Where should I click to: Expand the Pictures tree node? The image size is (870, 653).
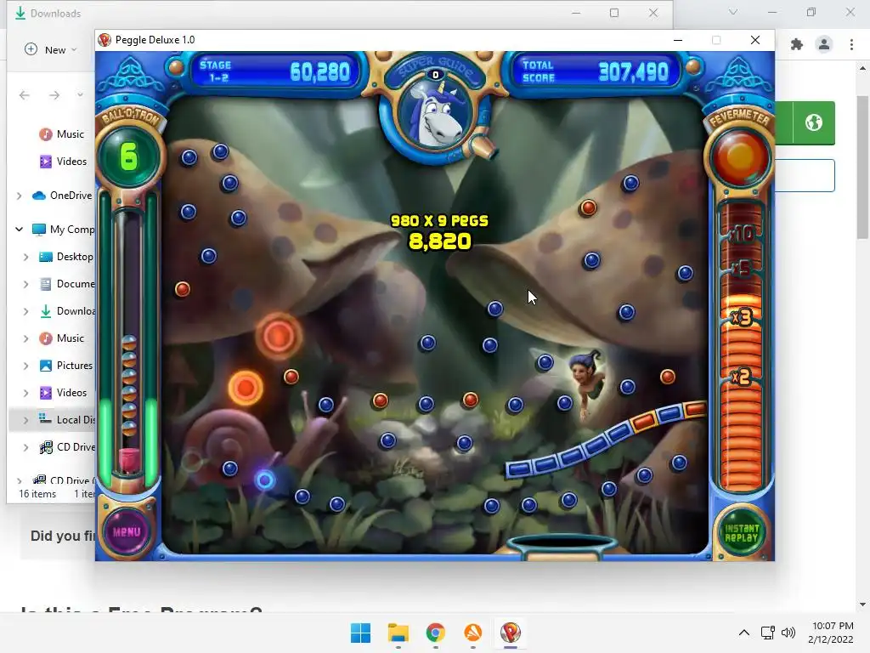25,366
